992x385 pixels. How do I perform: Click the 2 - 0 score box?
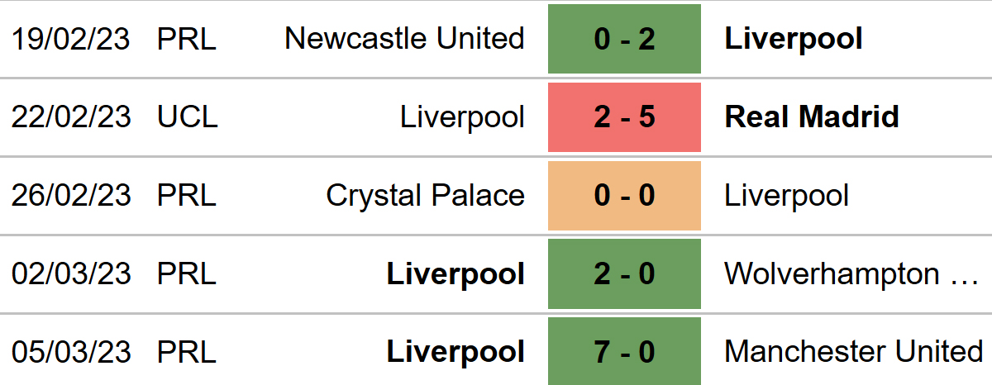click(x=624, y=273)
